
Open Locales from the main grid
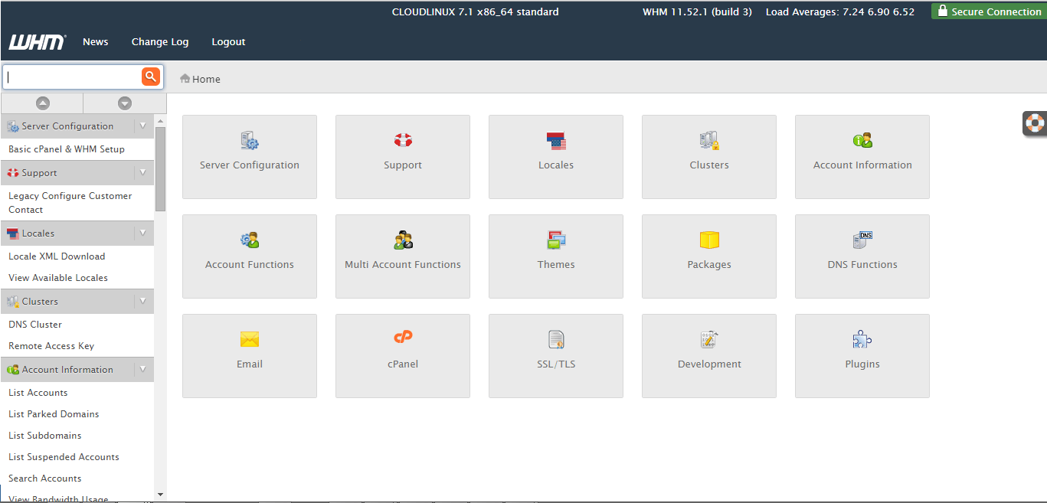pos(555,157)
